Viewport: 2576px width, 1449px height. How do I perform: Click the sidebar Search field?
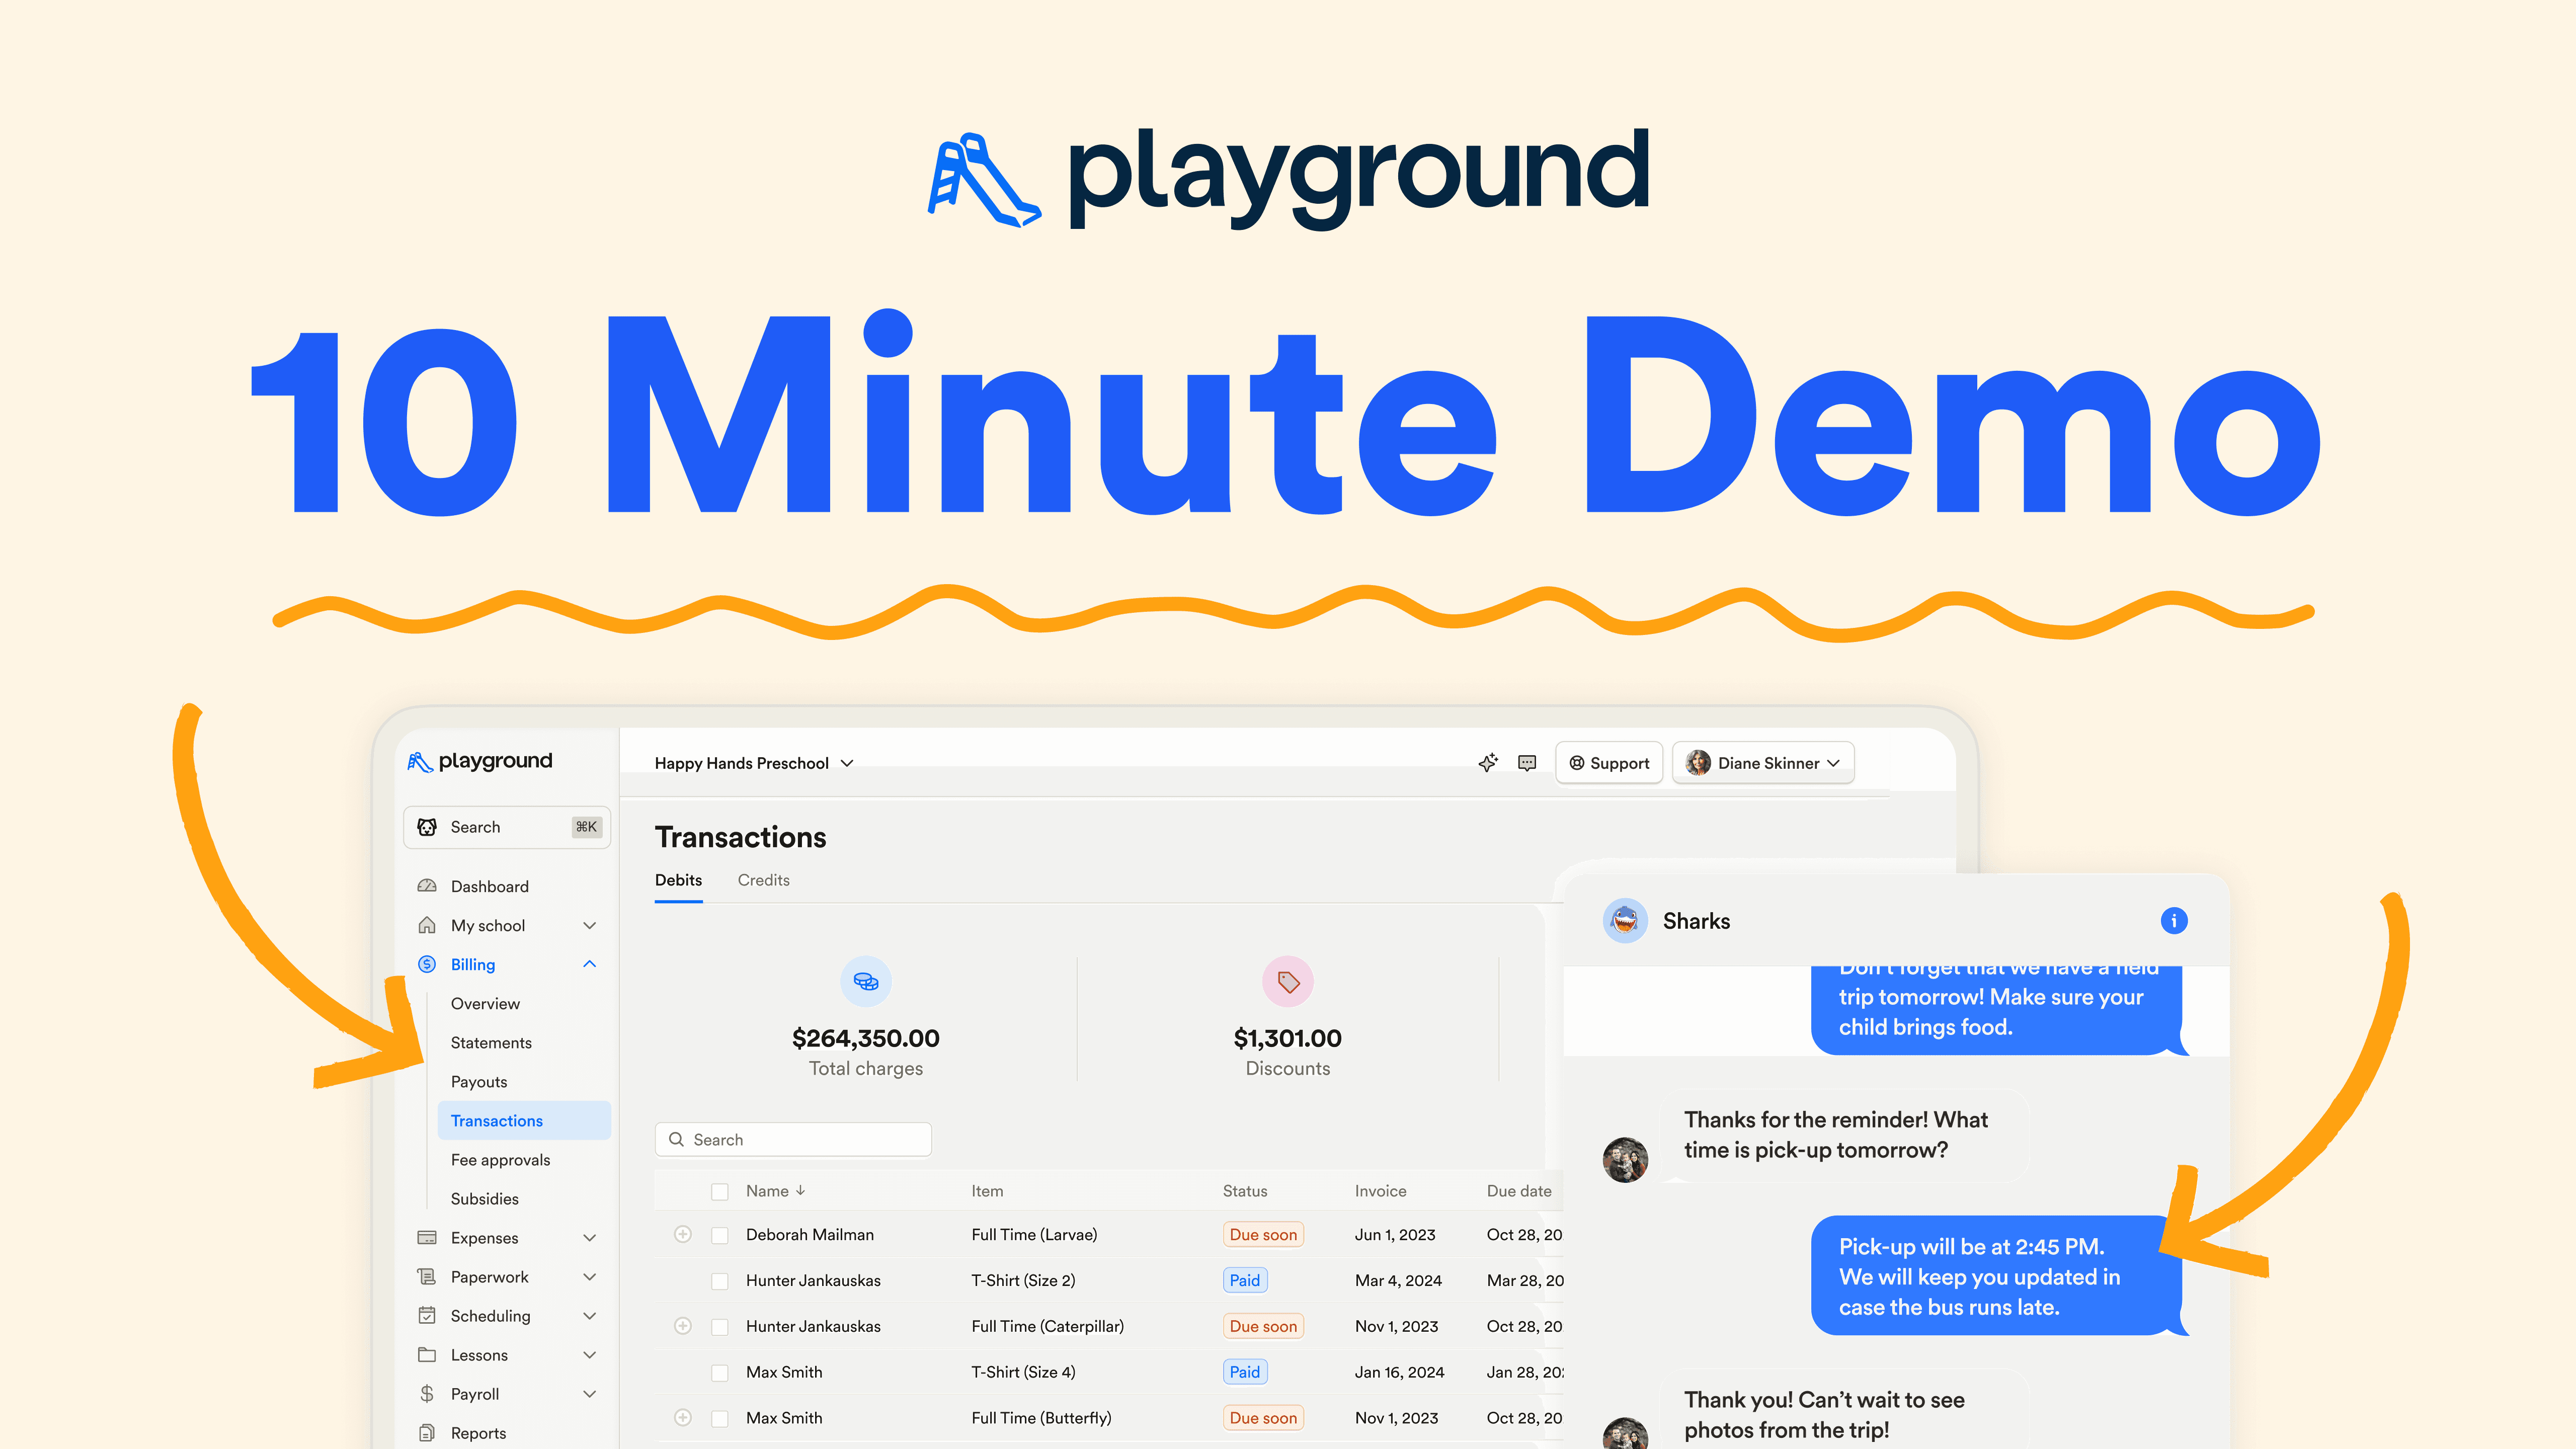[x=507, y=827]
